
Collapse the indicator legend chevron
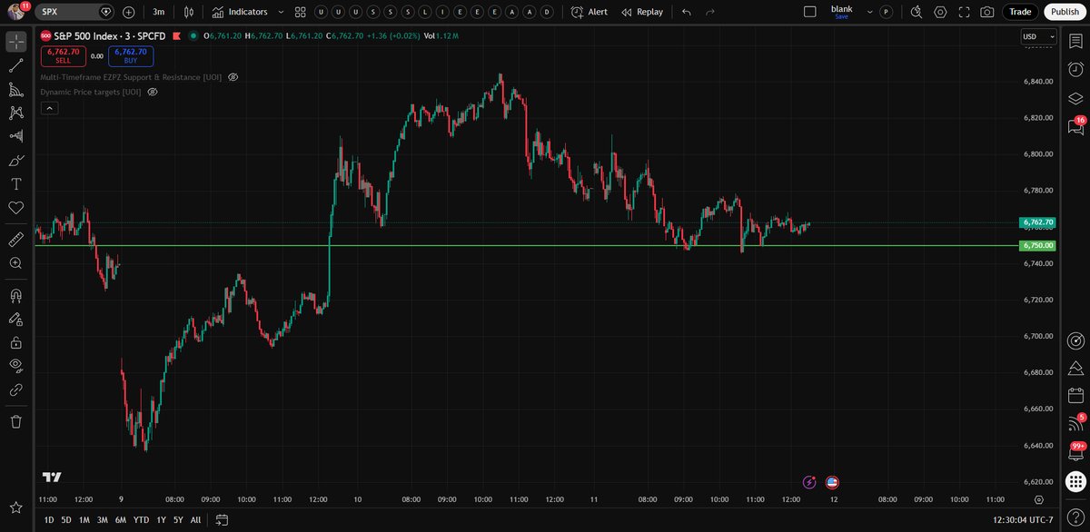click(49, 108)
